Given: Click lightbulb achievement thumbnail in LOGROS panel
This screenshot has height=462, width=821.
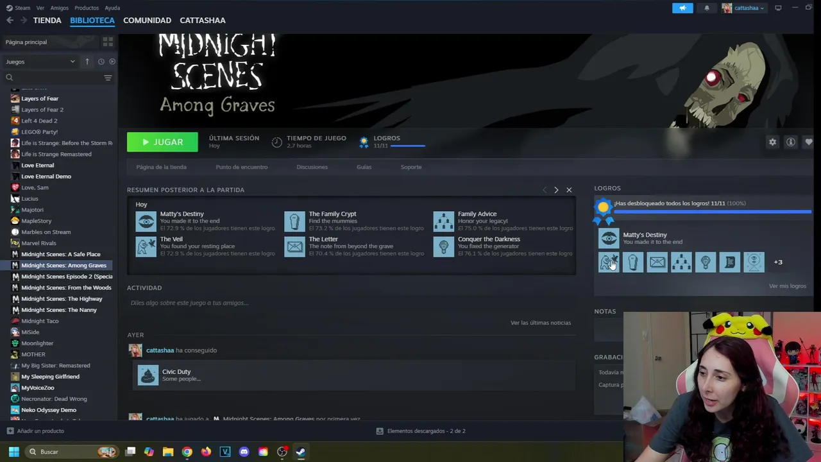Looking at the screenshot, I should tap(706, 262).
